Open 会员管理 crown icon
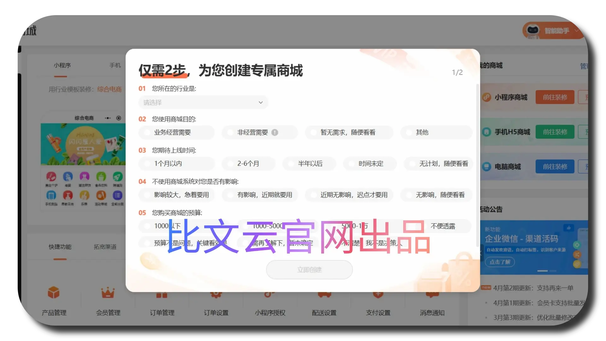 [108, 293]
